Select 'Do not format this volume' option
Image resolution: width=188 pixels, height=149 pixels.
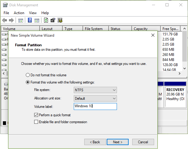click(x=28, y=75)
